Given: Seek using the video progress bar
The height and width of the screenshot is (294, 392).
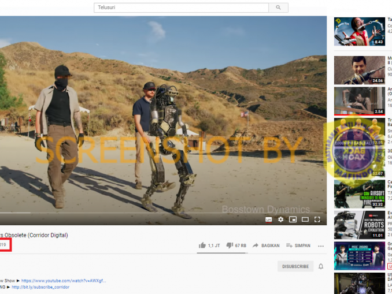Looking at the screenshot, I should point(163,213).
